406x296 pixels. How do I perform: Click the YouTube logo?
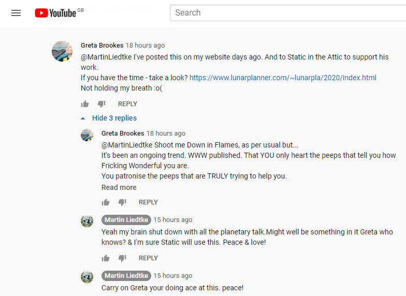[56, 13]
